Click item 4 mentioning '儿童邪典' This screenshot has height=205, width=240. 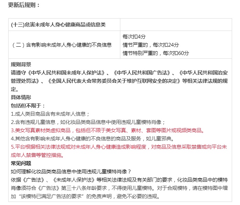point(92,139)
